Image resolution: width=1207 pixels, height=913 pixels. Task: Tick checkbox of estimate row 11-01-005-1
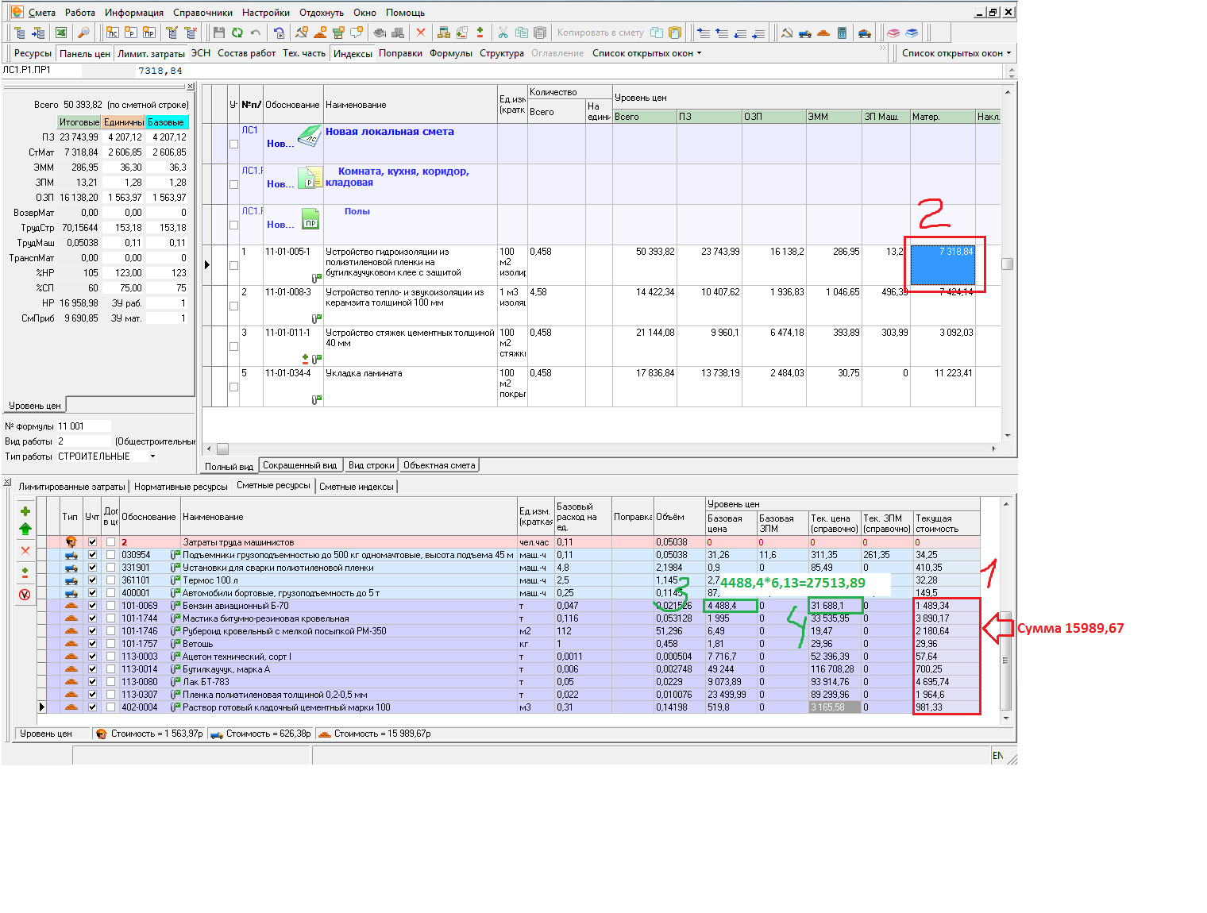point(233,266)
